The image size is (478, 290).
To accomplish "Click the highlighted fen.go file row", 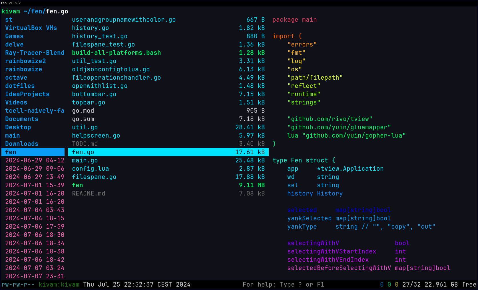I will point(168,152).
